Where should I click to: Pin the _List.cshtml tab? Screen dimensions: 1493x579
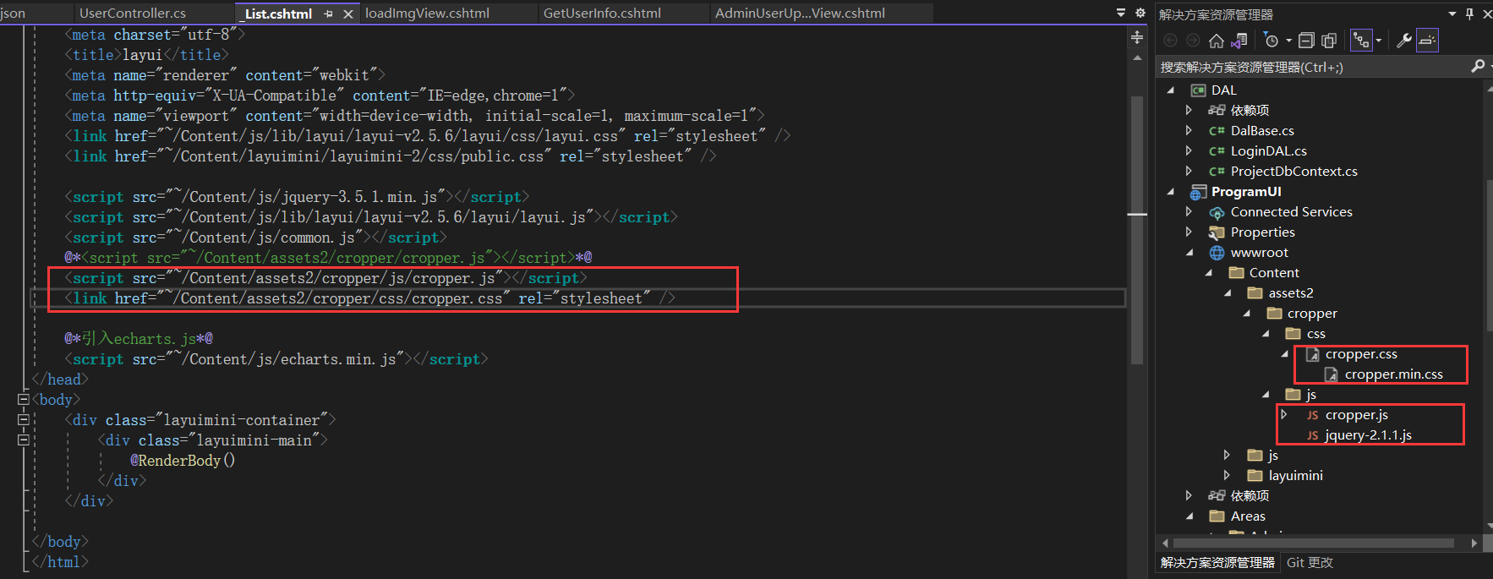(328, 14)
